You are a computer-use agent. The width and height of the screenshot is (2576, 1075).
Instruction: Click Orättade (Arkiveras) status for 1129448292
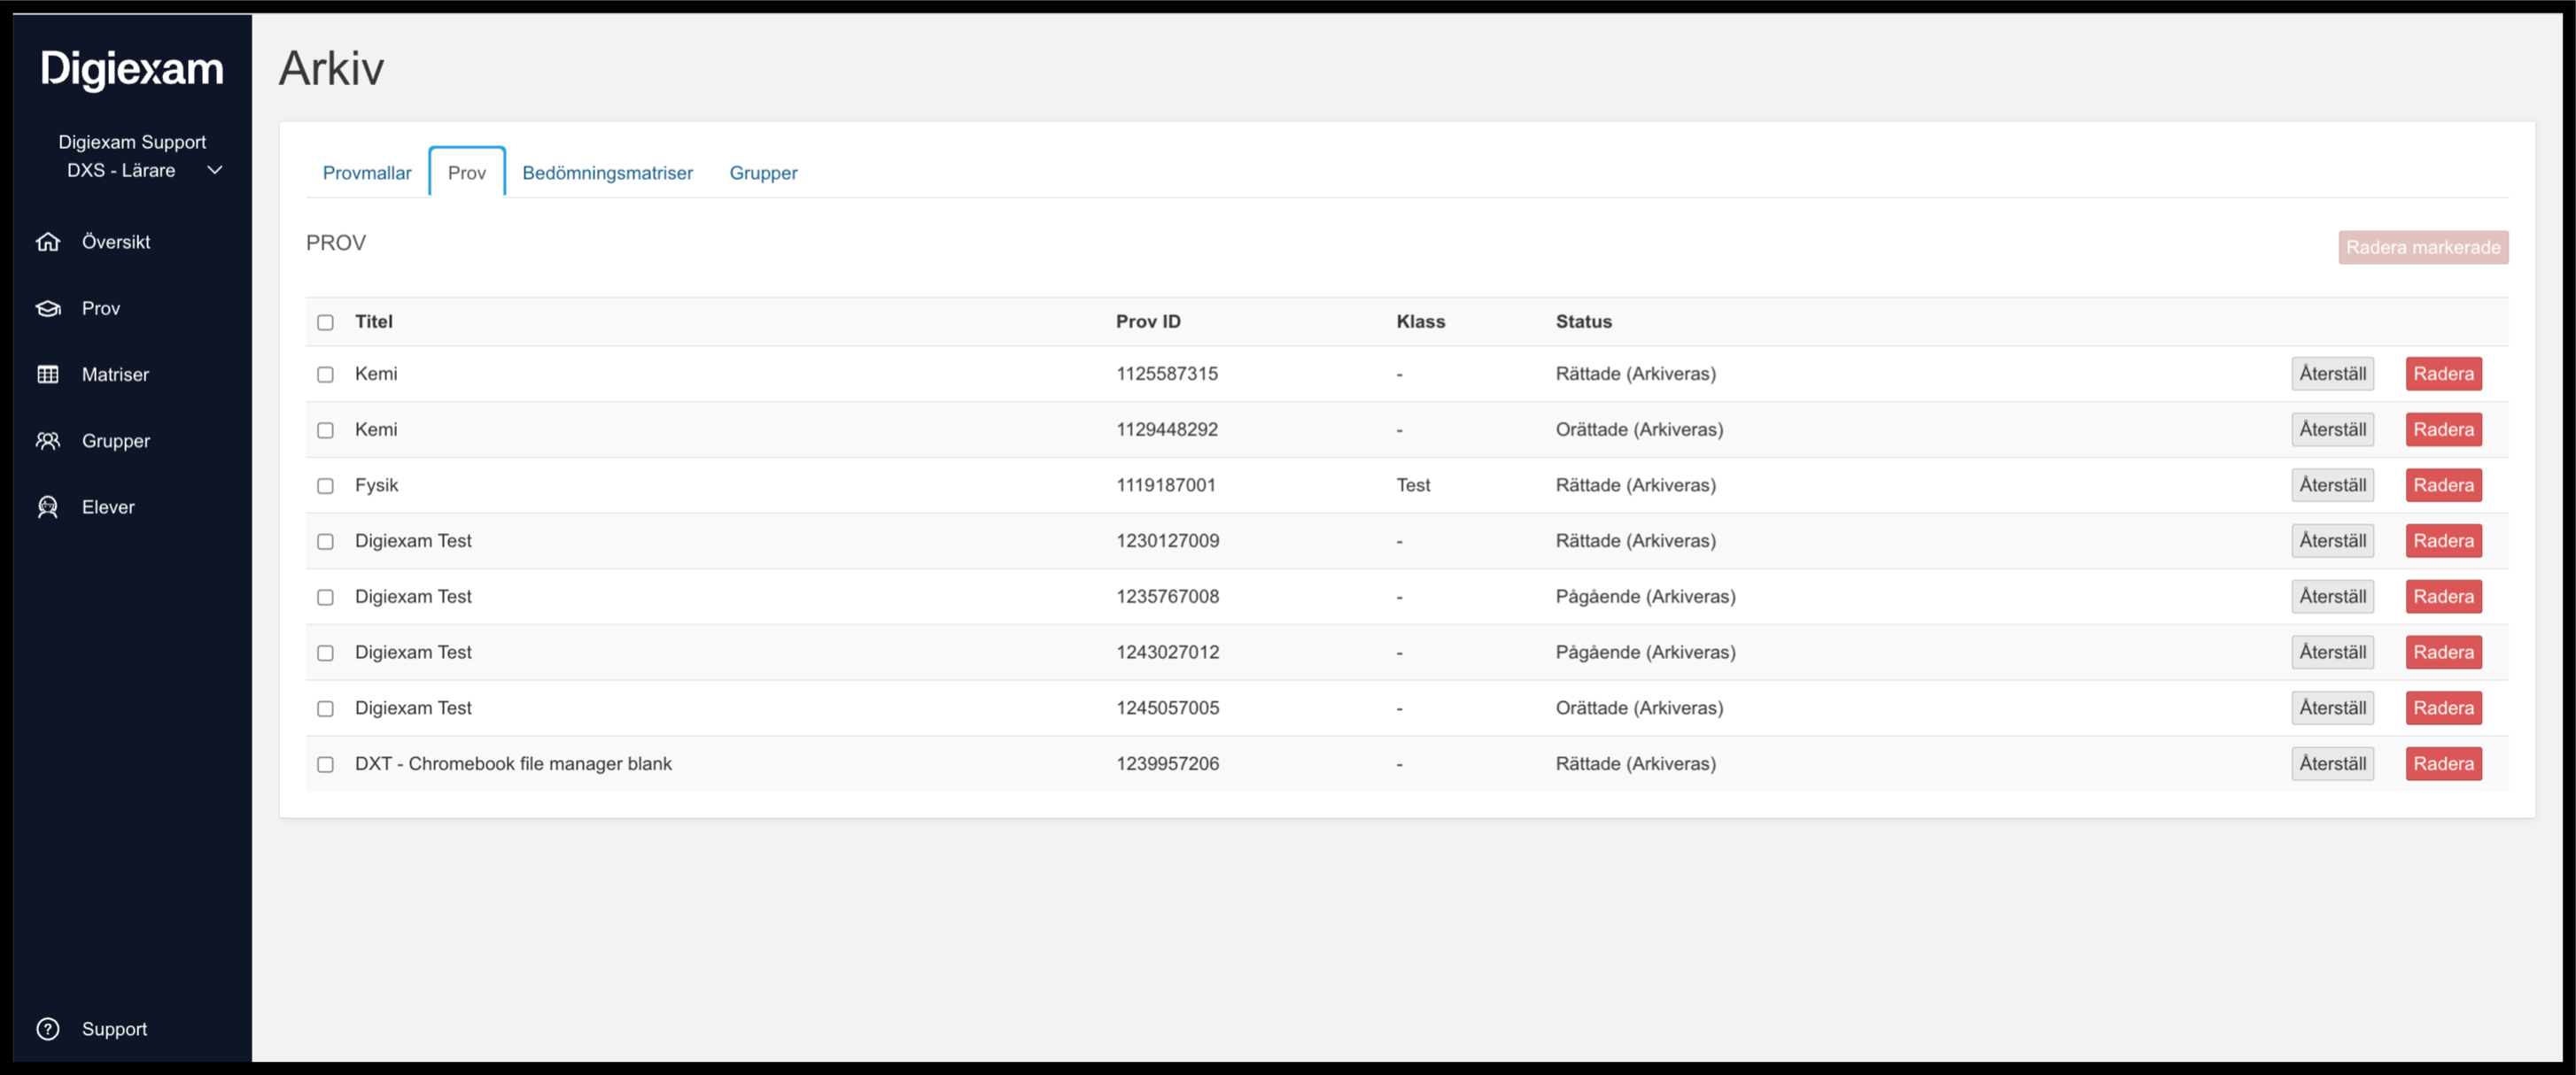click(x=1639, y=429)
